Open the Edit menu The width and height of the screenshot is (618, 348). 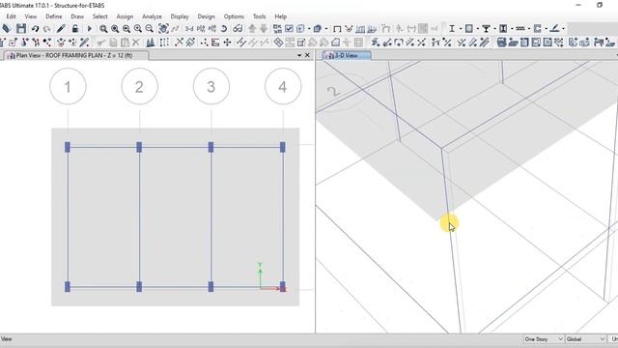click(11, 16)
